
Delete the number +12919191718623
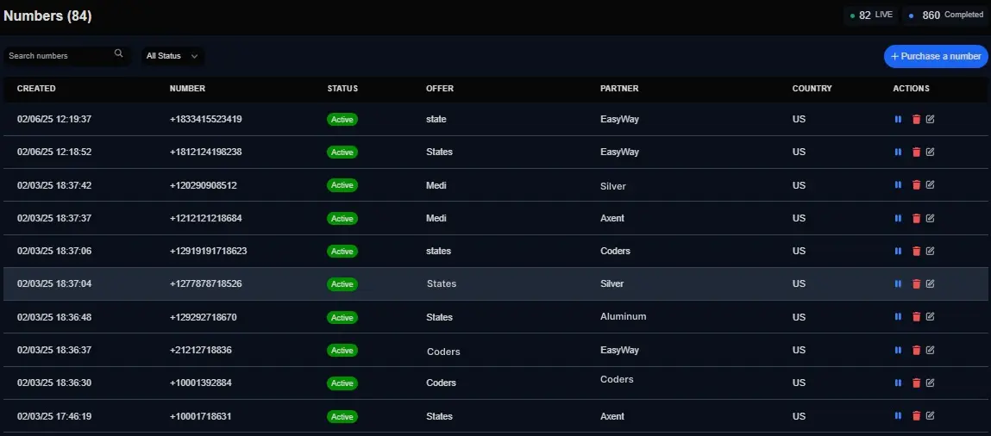click(916, 251)
